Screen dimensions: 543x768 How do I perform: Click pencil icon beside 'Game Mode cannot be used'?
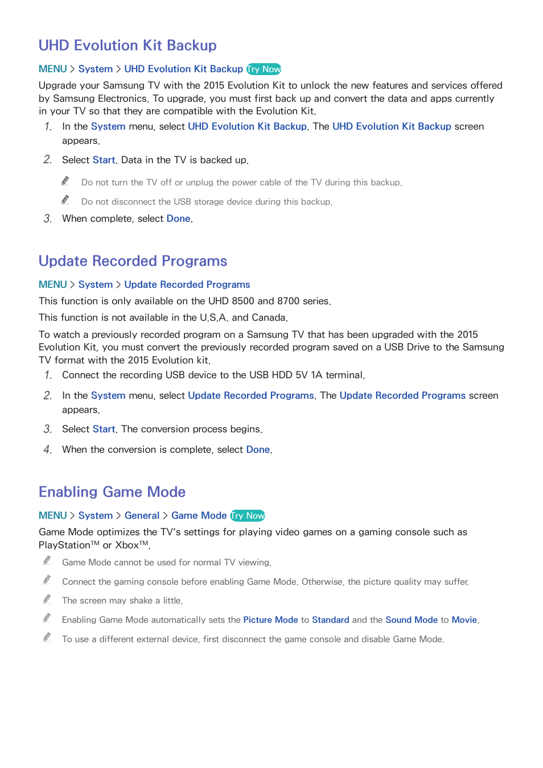[x=47, y=560]
